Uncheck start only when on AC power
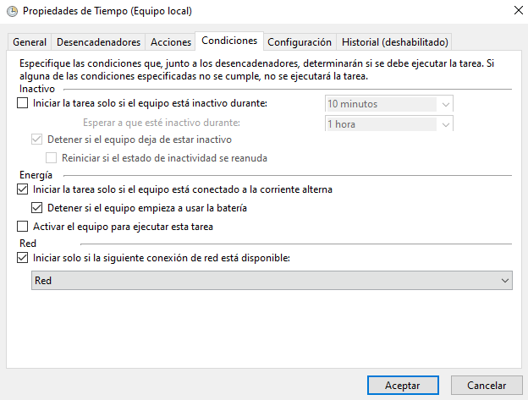The width and height of the screenshot is (528, 400). 23,189
